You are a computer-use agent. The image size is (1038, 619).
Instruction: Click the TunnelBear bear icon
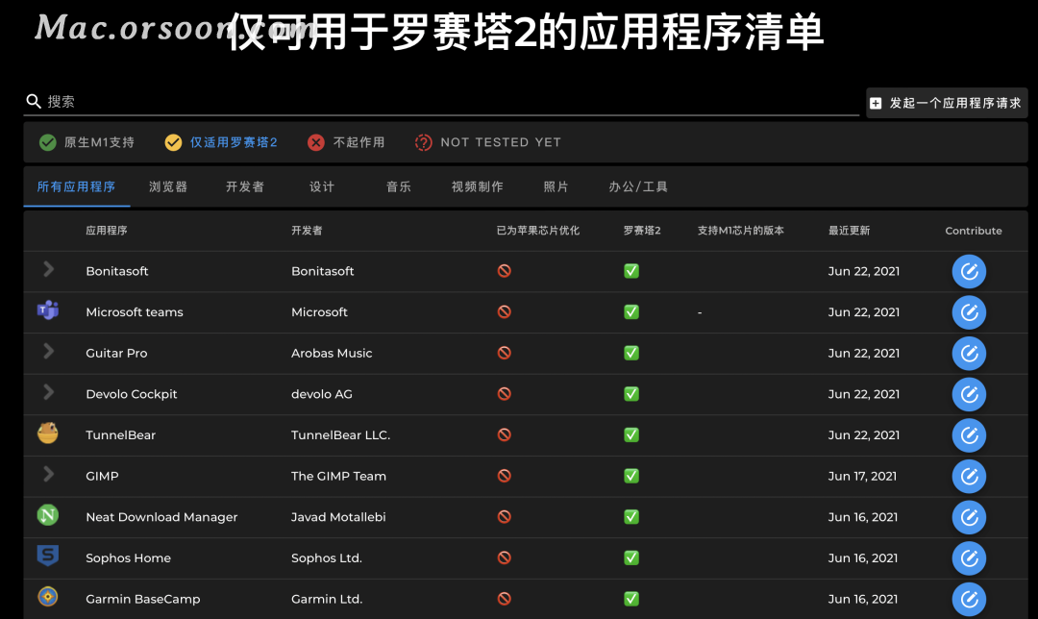(x=48, y=433)
